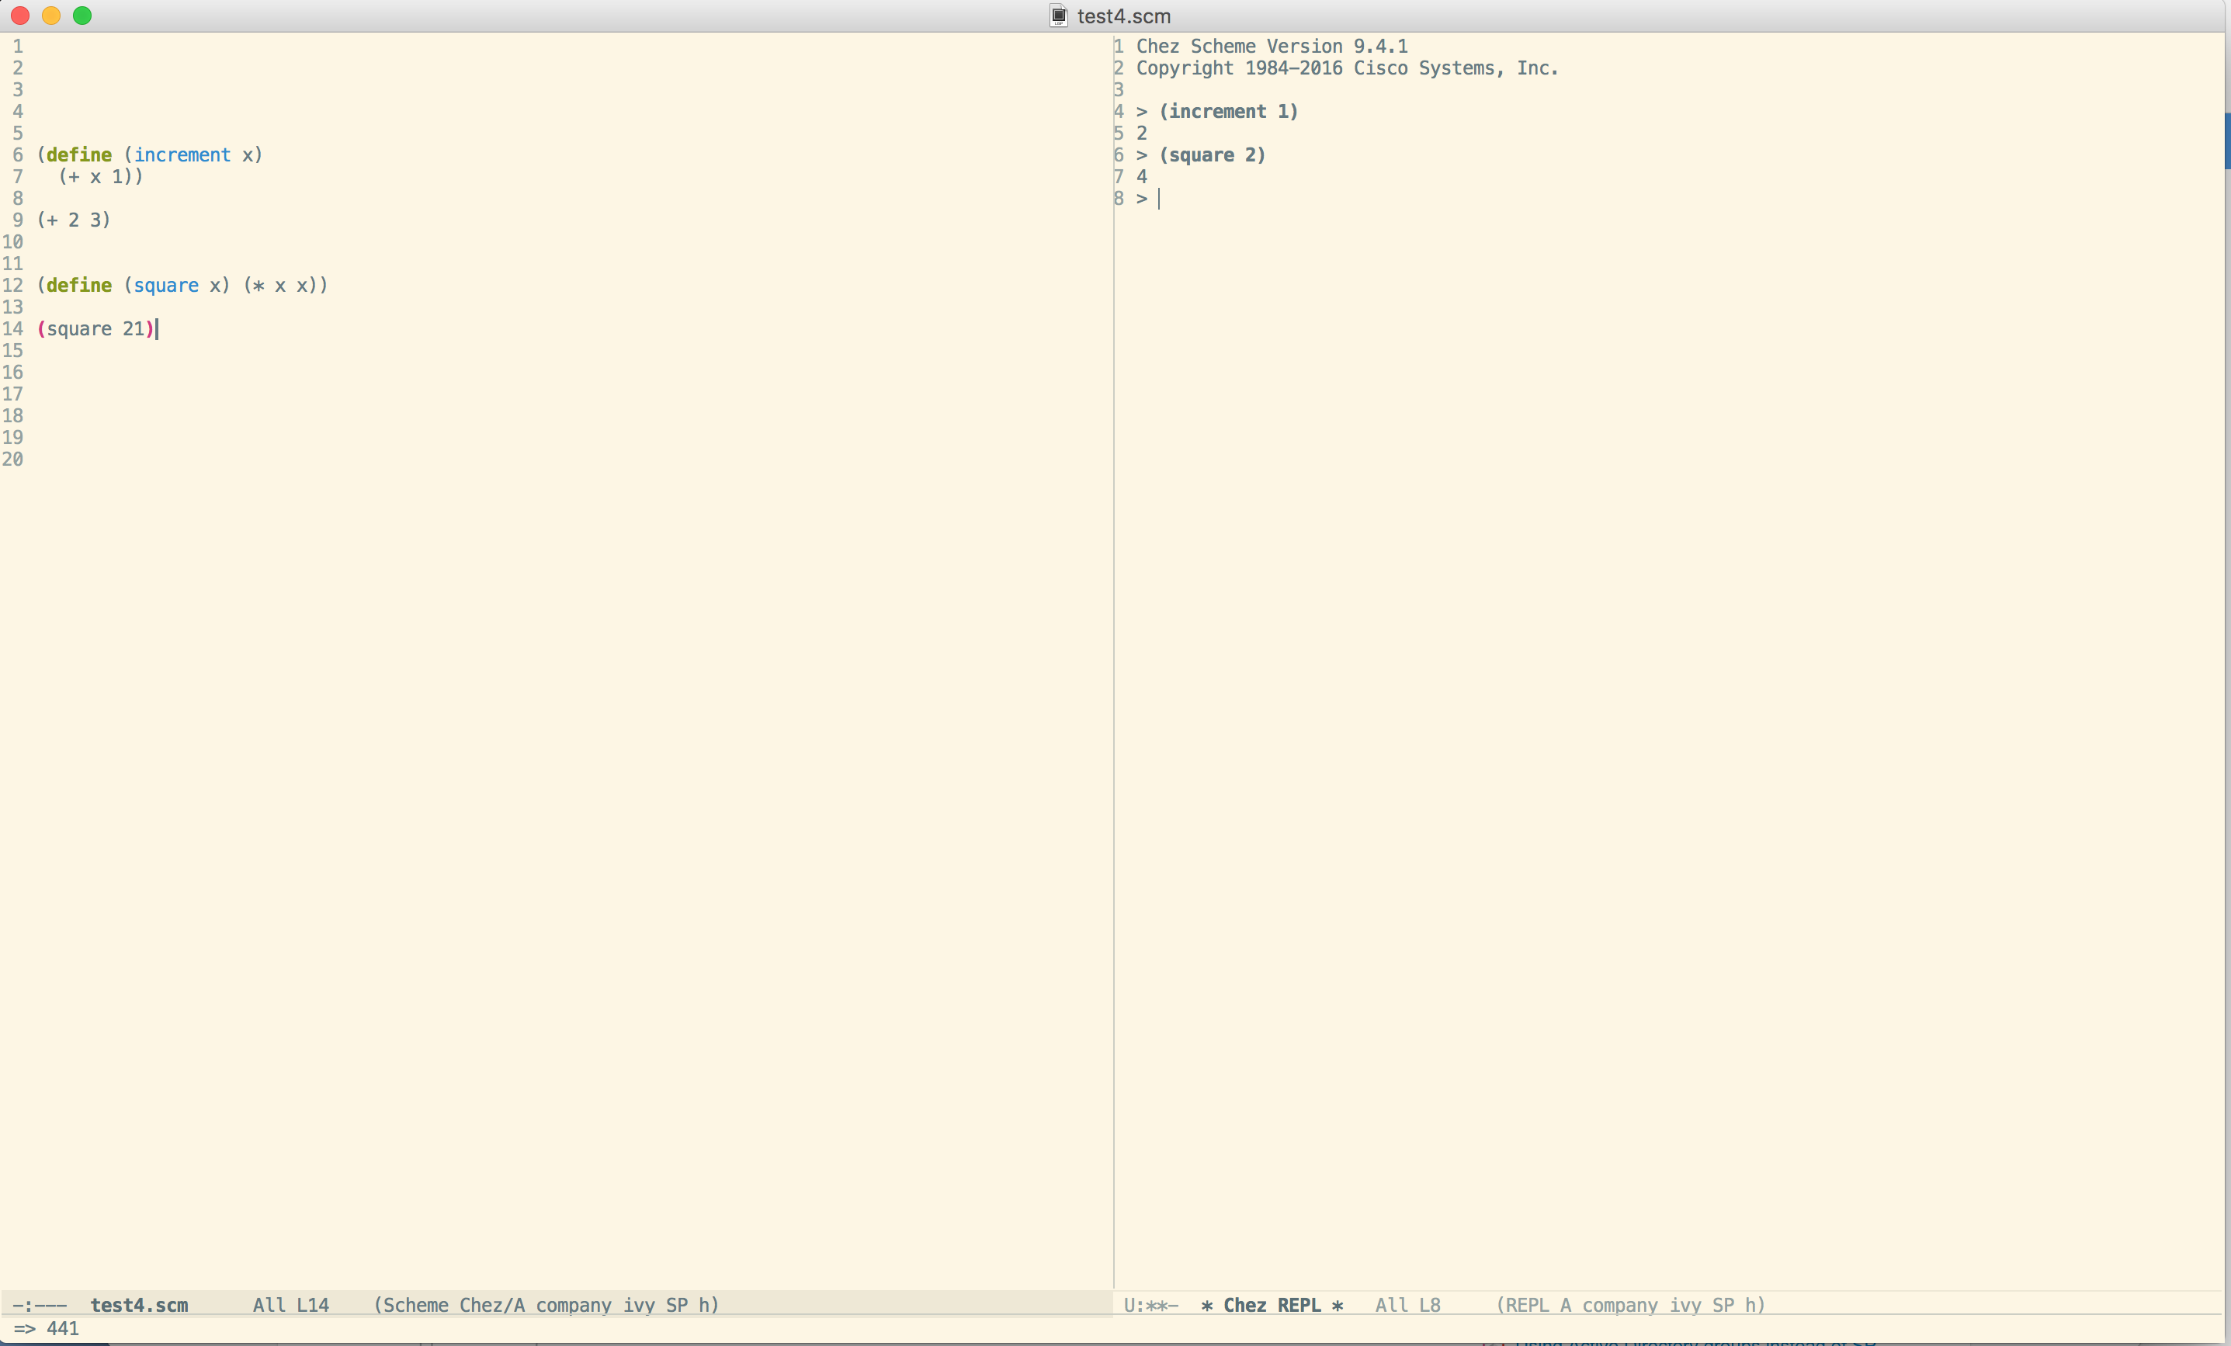Click the SP smartparens indicator in right mode line

(1722, 1304)
